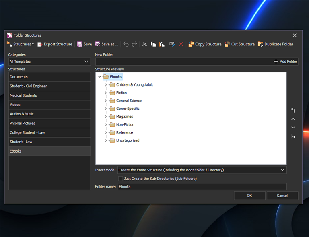The height and width of the screenshot is (237, 309).
Task: Click the Undo arrow icon
Action: [126, 44]
